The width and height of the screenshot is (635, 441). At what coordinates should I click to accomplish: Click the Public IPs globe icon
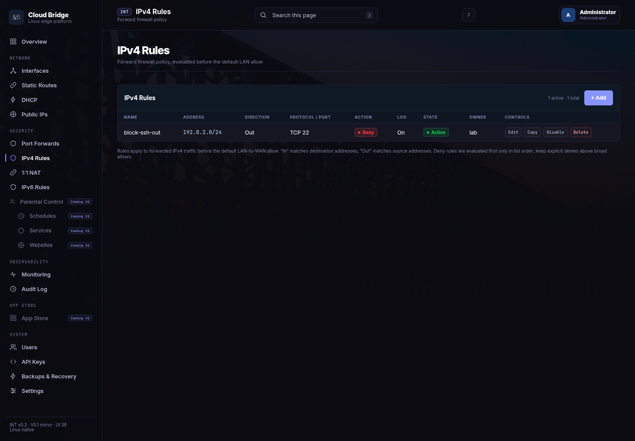point(13,114)
